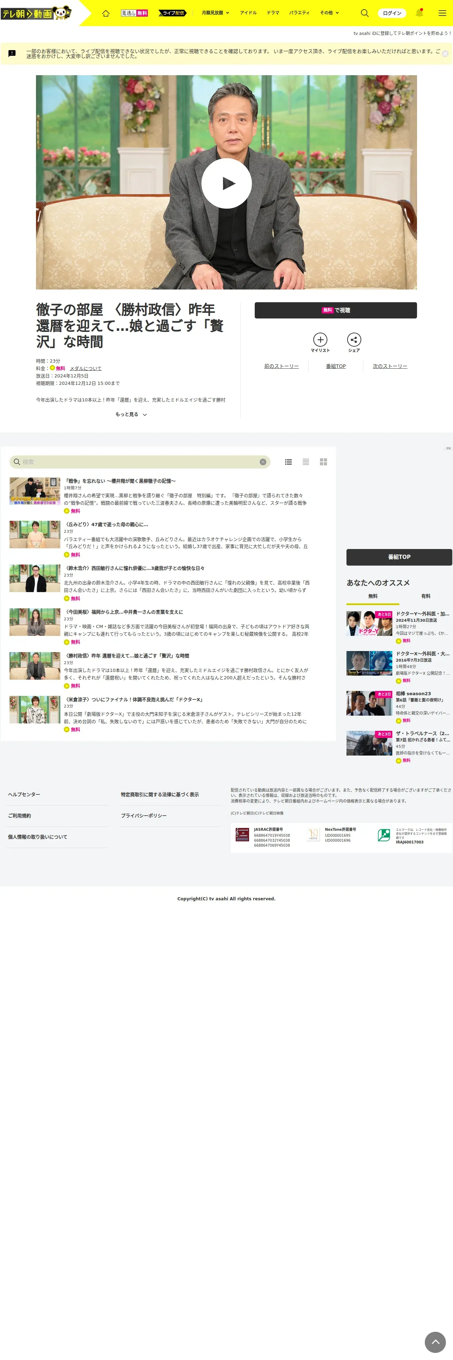Click the L-mark logo in the footer
The height and width of the screenshot is (1360, 453).
384,835
